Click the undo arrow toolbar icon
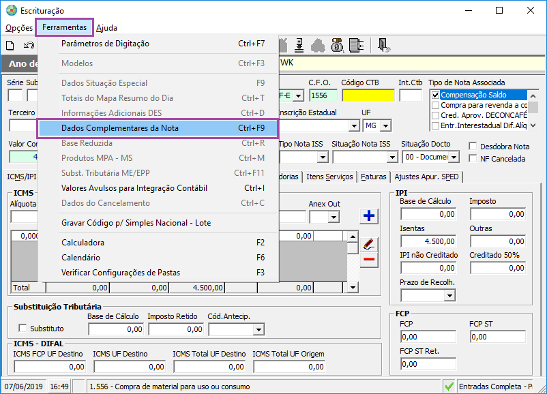The image size is (547, 394). coord(29,46)
